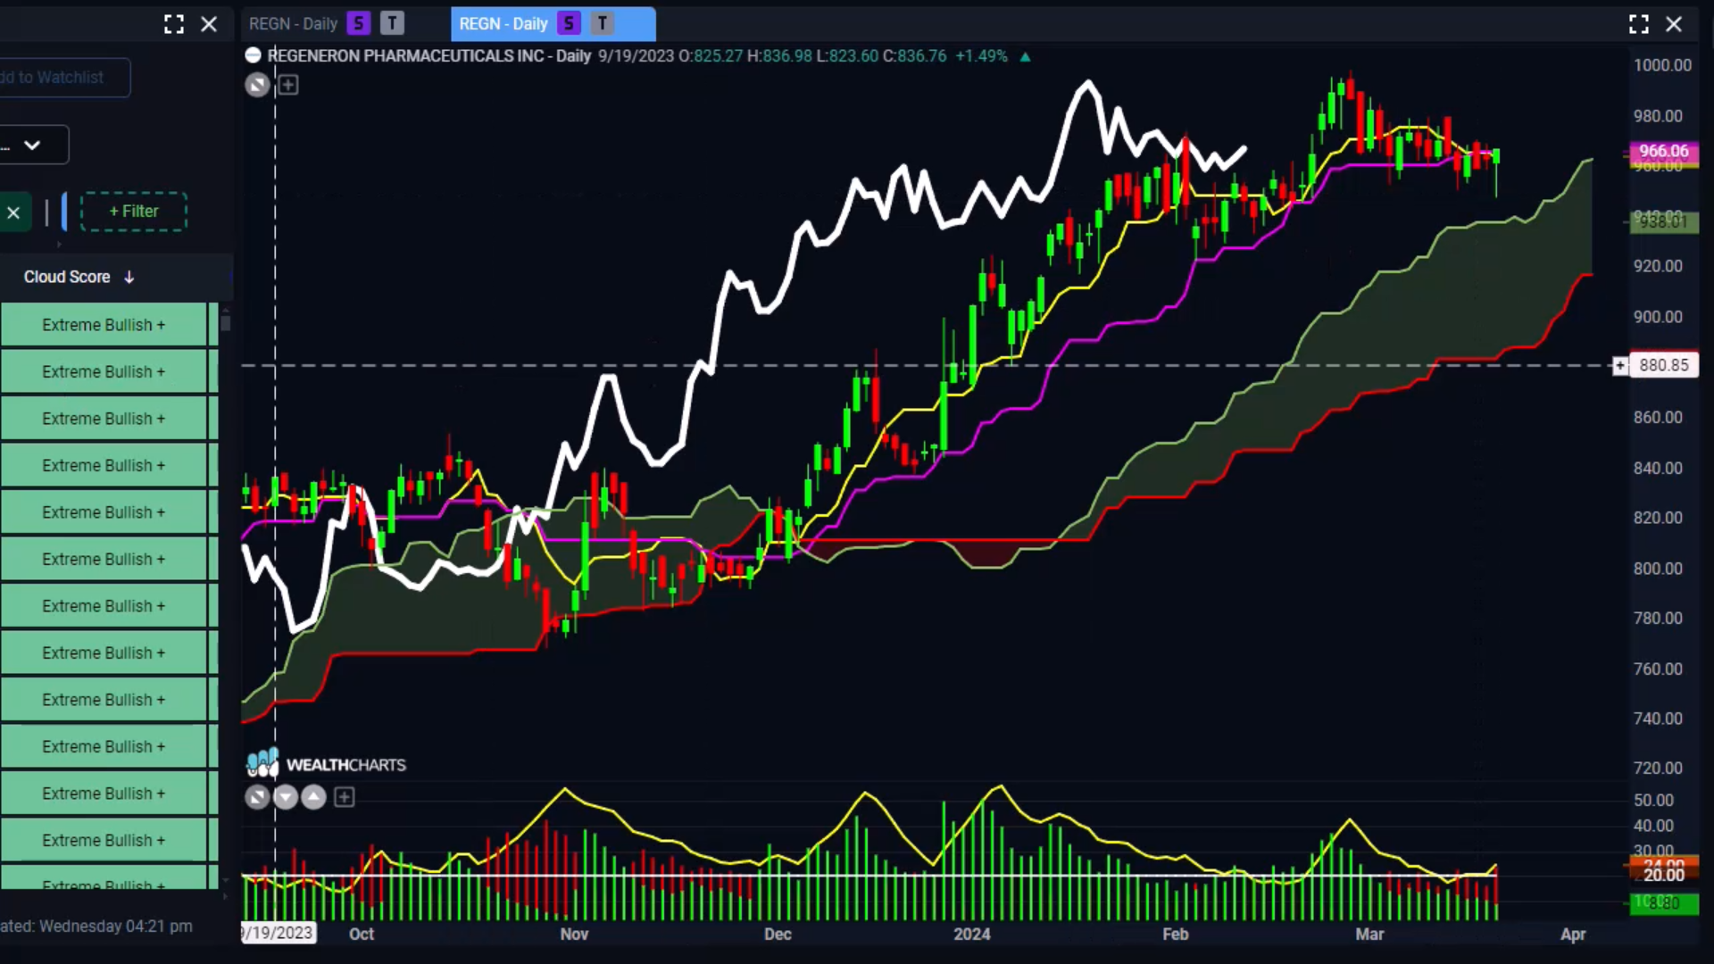
Task: Click the plus icon beside the 880.85 price label
Action: tap(1620, 365)
